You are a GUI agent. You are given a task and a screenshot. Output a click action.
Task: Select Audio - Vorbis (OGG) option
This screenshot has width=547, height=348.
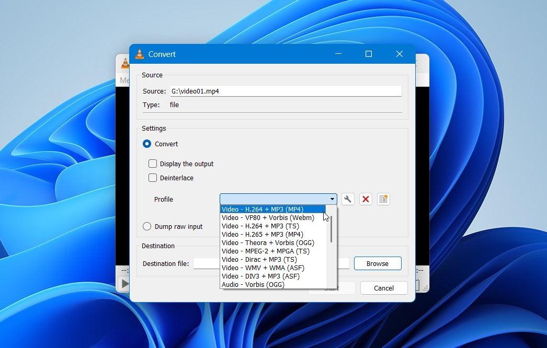click(253, 284)
